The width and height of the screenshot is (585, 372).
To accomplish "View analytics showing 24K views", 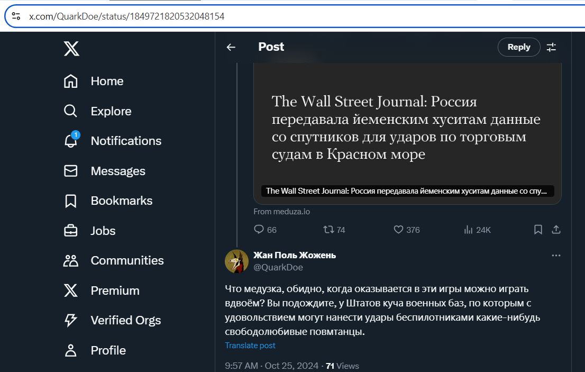I will pos(477,230).
